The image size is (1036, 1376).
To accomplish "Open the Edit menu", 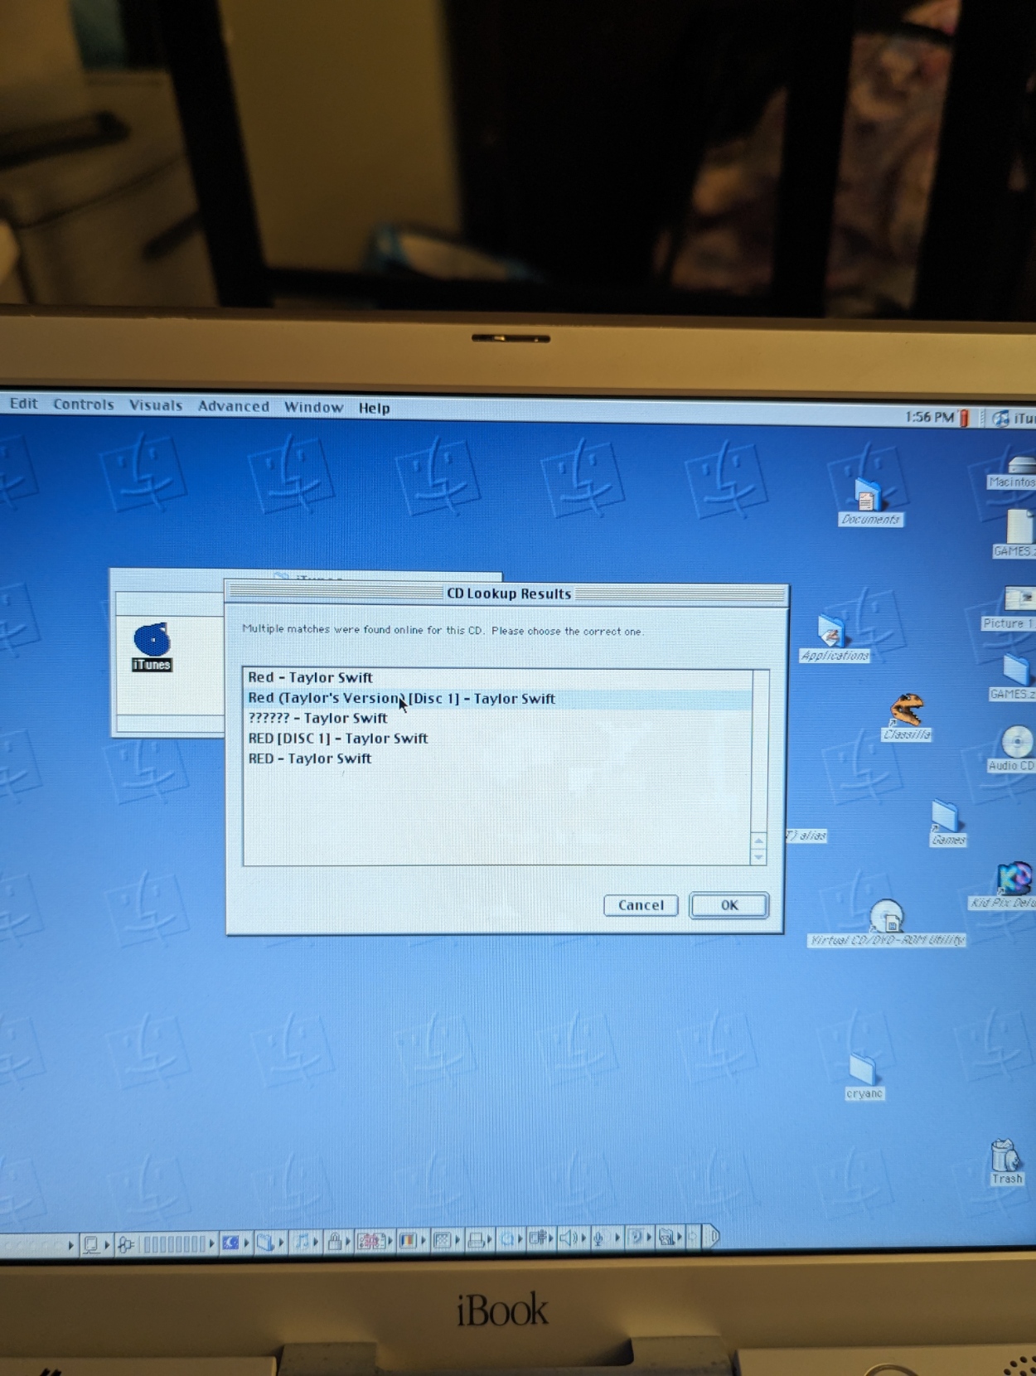I will (23, 404).
